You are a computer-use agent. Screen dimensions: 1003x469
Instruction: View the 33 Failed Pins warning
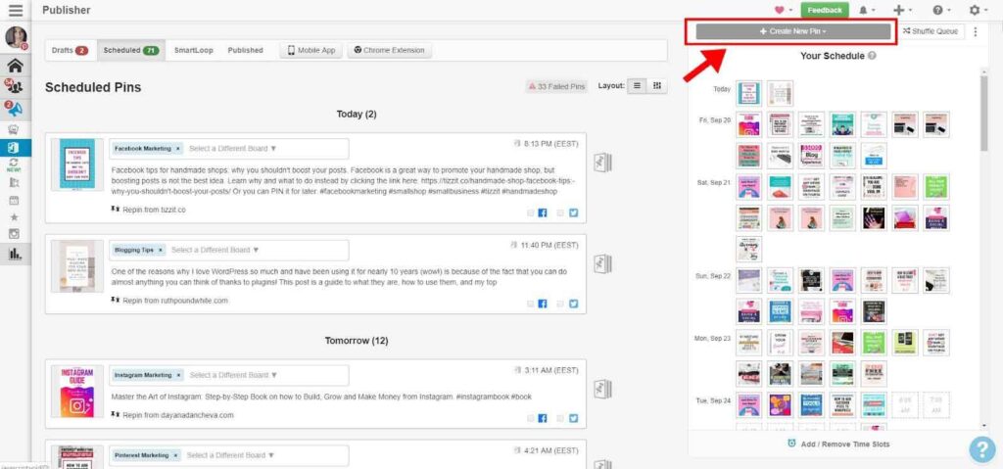tap(556, 86)
